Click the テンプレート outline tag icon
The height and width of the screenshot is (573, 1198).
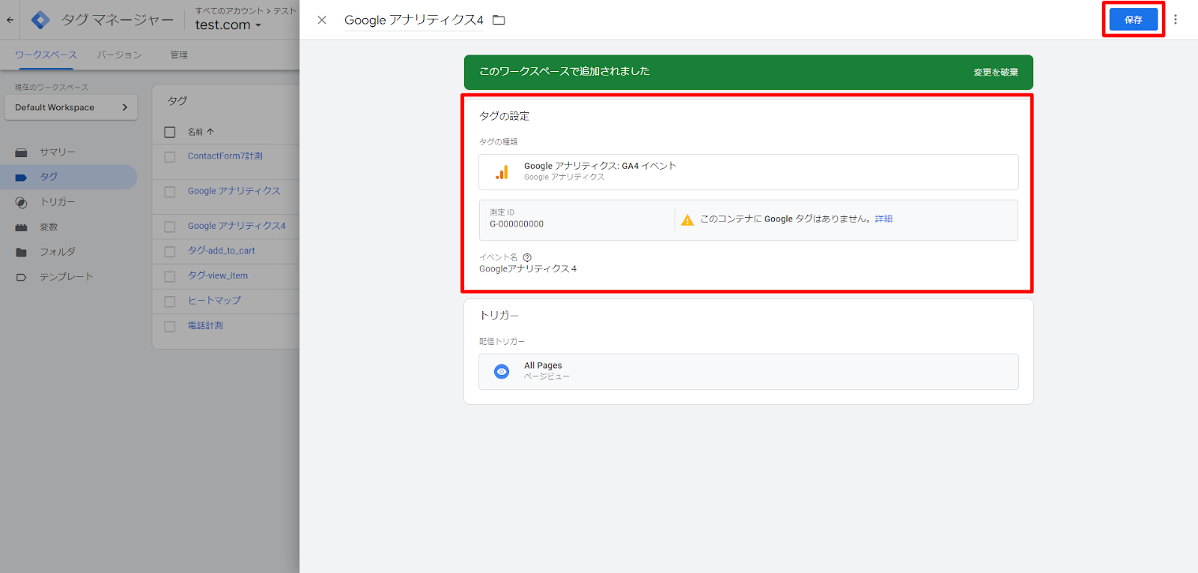pyautogui.click(x=21, y=278)
